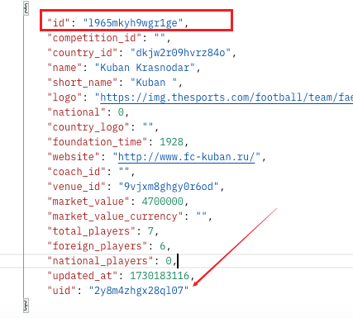Click the "short_name" key
This screenshot has height=318, width=353.
[83, 83]
